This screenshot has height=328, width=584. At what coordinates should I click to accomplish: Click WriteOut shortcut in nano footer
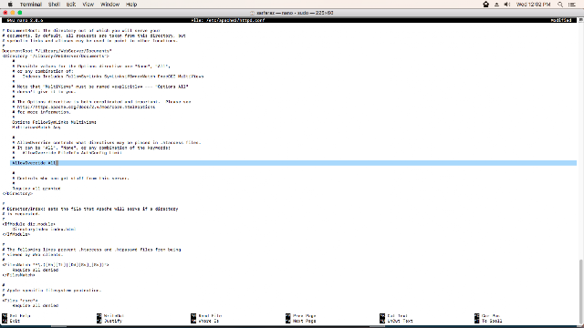point(110,316)
